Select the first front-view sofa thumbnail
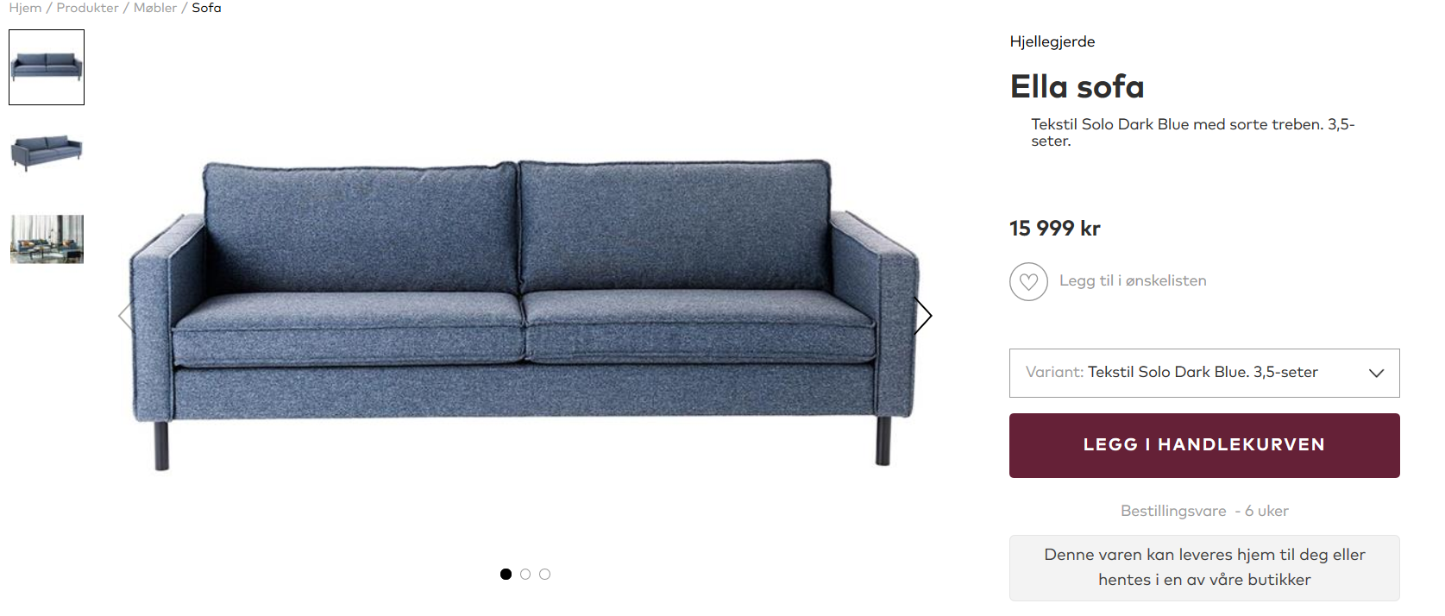 (47, 67)
